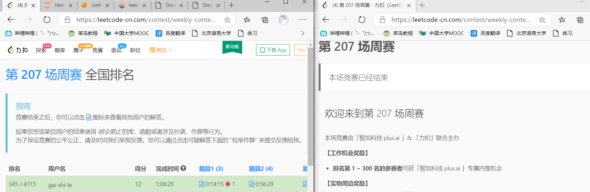This screenshot has height=192, width=590.
Task: Open the left browser's three-dot settings menu
Action: point(303,20)
